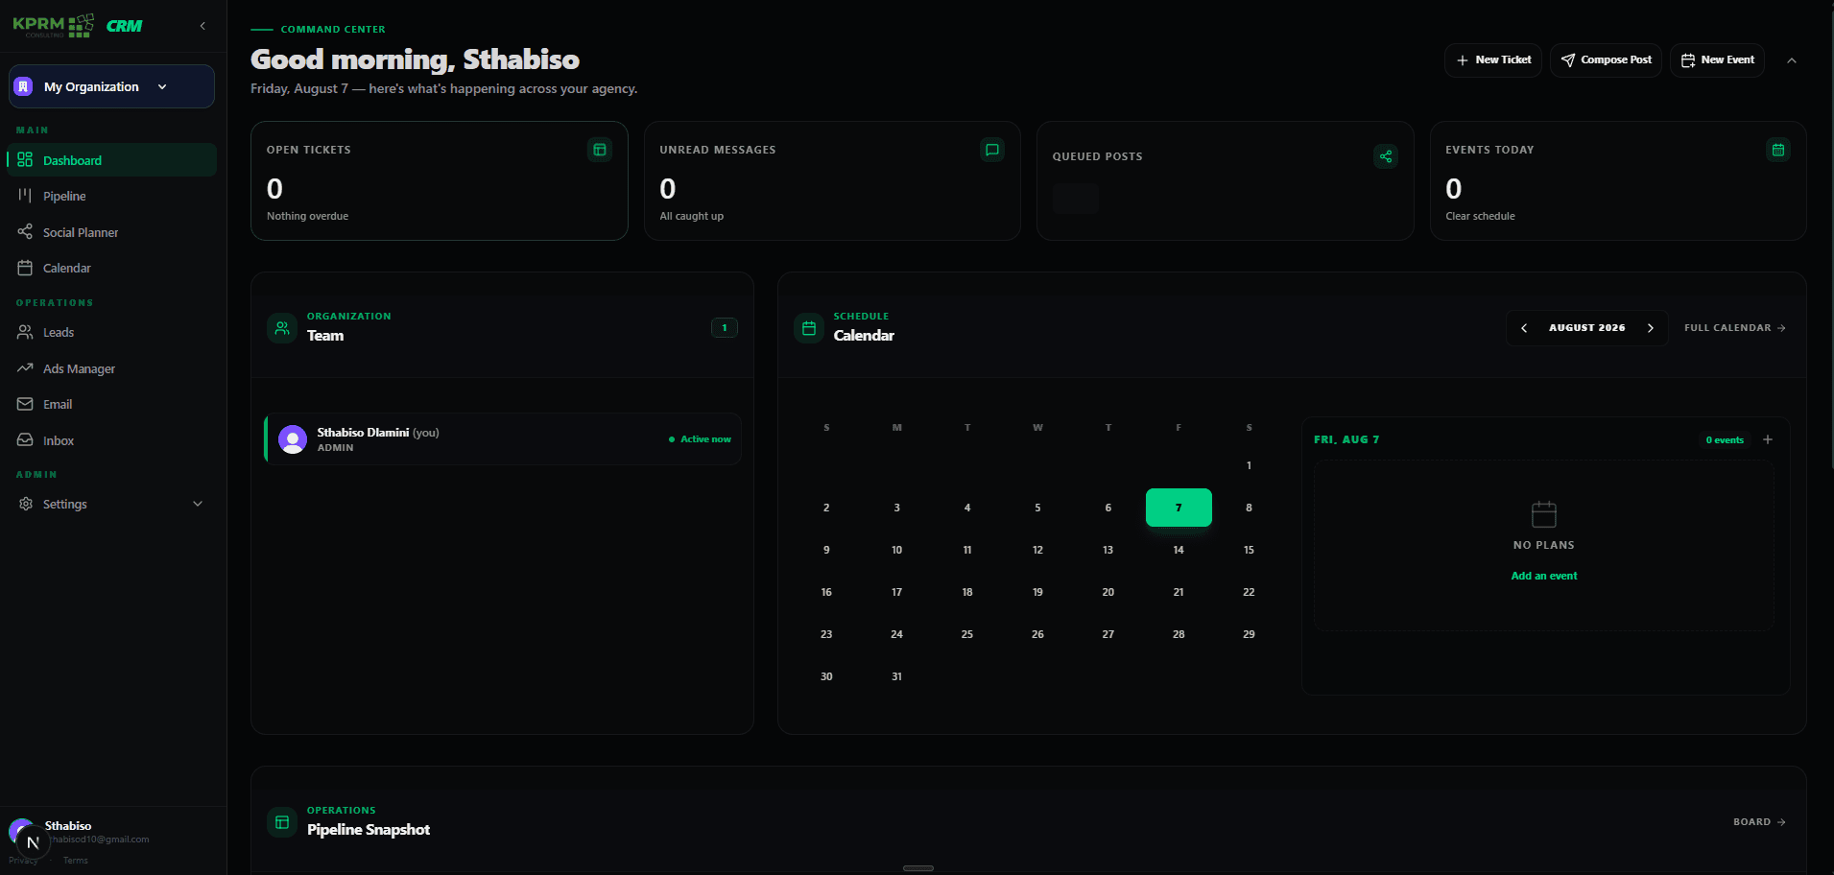Open Email in the sidebar
Viewport: 1834px width, 875px height.
pyautogui.click(x=111, y=404)
